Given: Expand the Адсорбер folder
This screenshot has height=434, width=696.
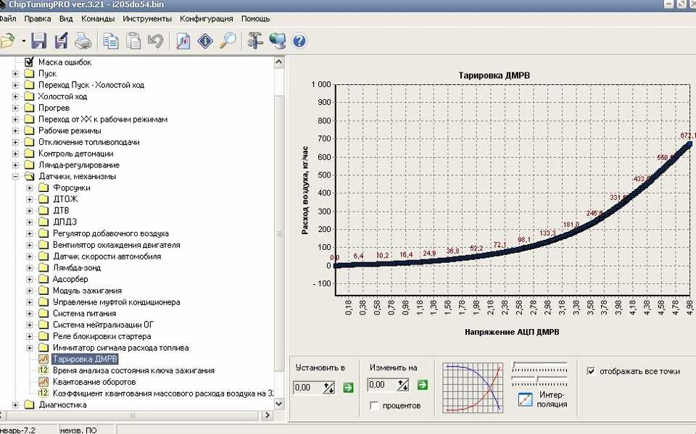Looking at the screenshot, I should pyautogui.click(x=29, y=279).
